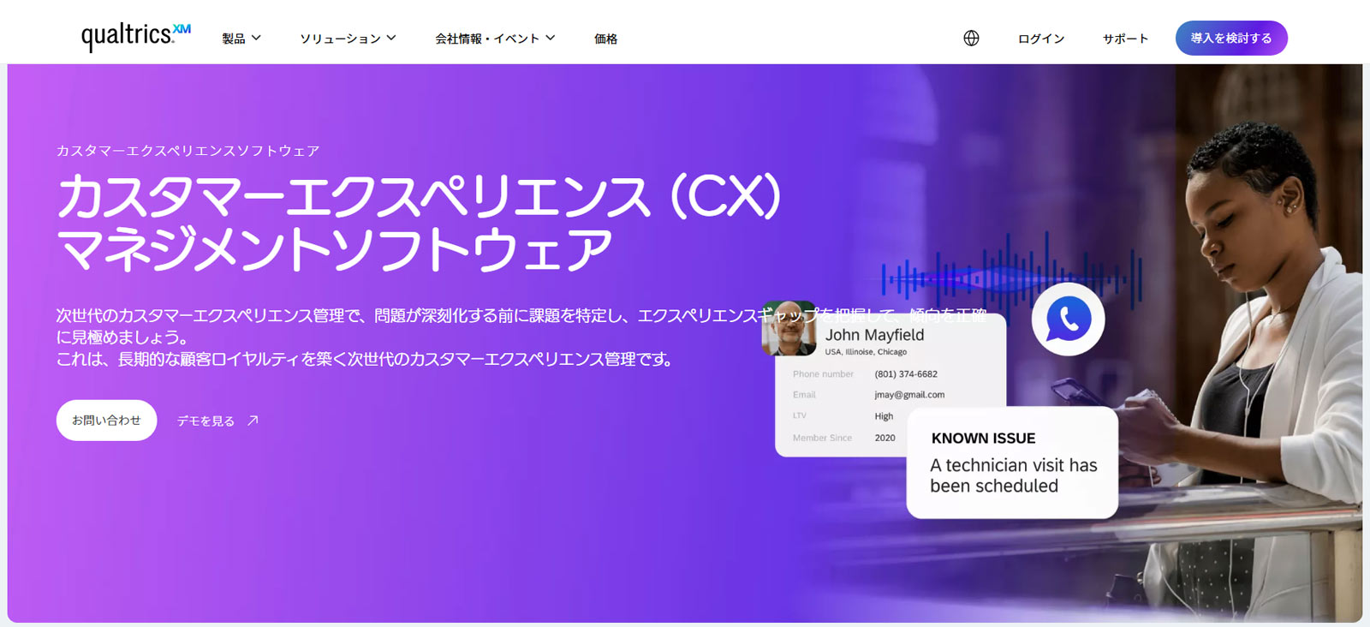
Task: Expand the ソリューション dropdown menu
Action: tap(348, 39)
